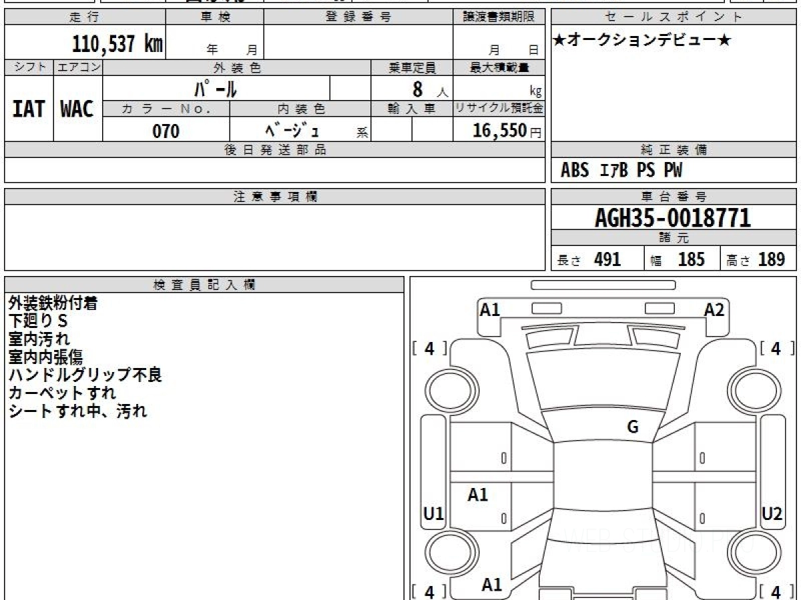Select the ベージュ interior color value

[292, 130]
